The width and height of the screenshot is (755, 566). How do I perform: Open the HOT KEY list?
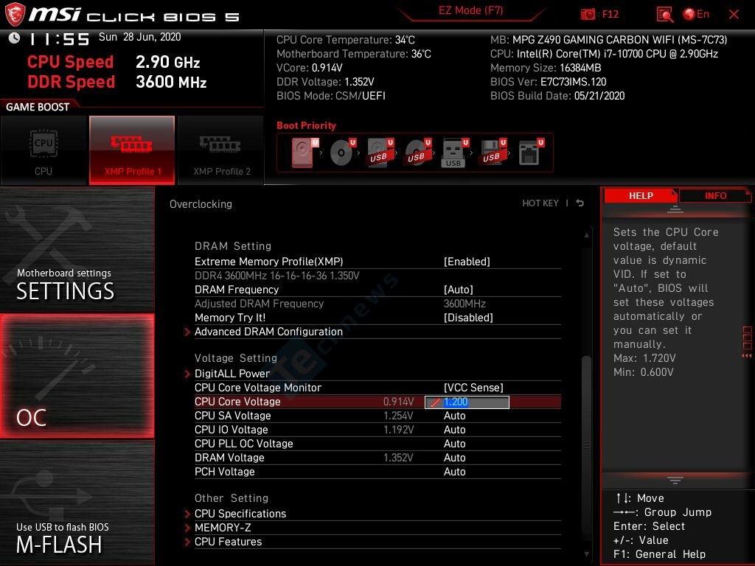(540, 203)
